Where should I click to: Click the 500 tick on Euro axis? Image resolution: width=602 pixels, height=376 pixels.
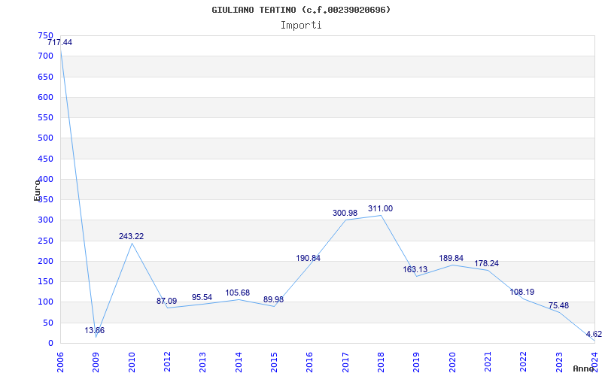tap(45, 138)
